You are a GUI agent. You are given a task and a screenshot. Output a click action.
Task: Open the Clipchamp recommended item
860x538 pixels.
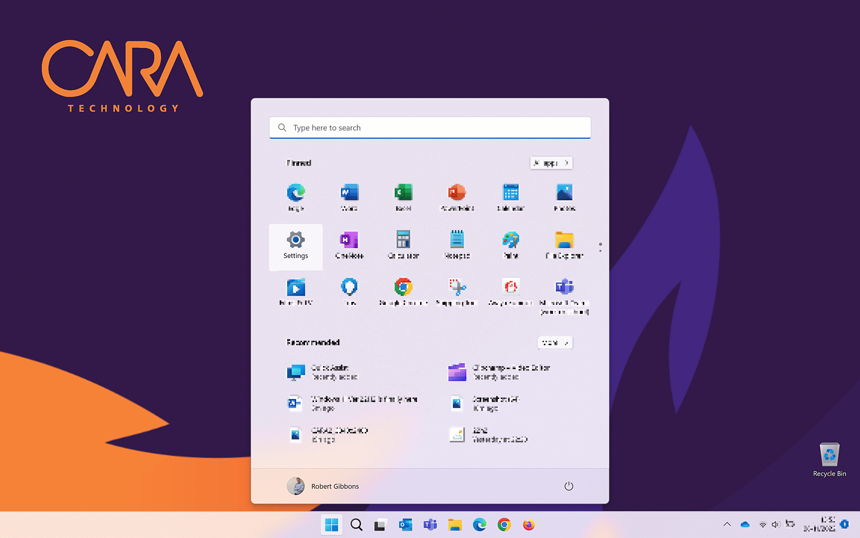point(498,372)
